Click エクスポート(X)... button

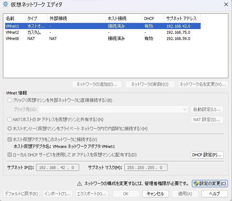92,194
